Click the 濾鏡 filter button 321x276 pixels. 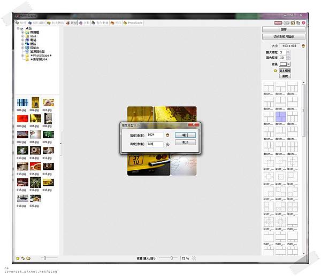[x=285, y=76]
